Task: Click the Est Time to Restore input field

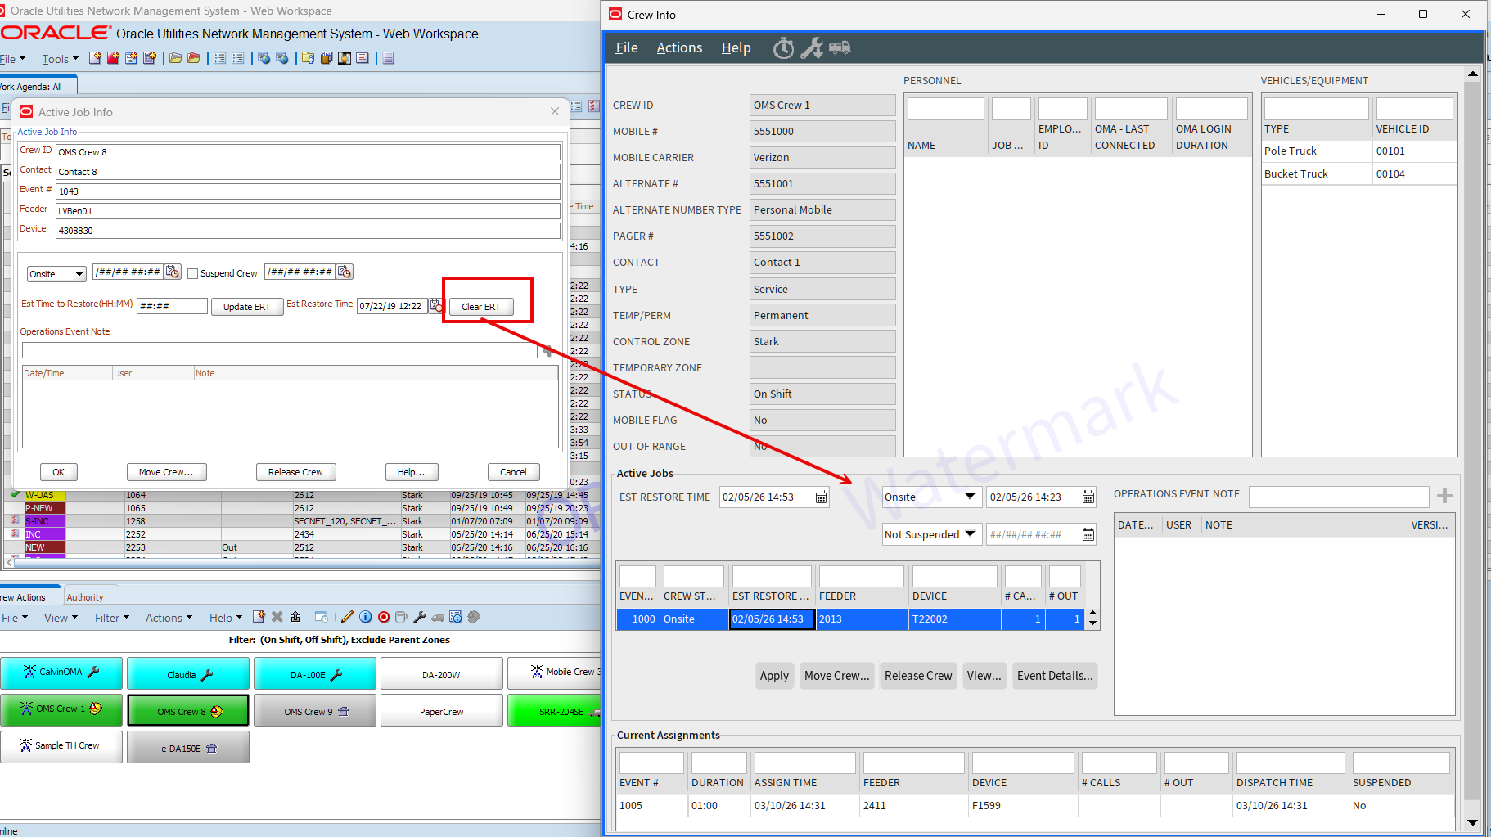Action: tap(172, 306)
